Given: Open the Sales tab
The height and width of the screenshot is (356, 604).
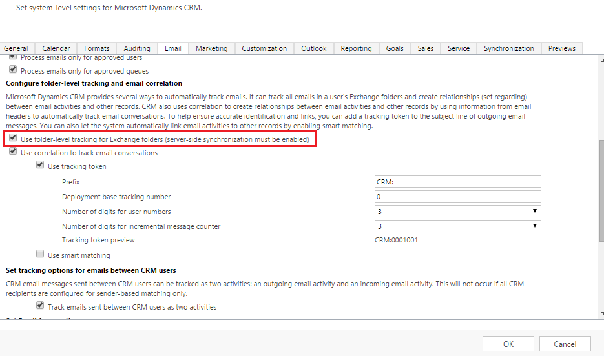Looking at the screenshot, I should click(426, 48).
